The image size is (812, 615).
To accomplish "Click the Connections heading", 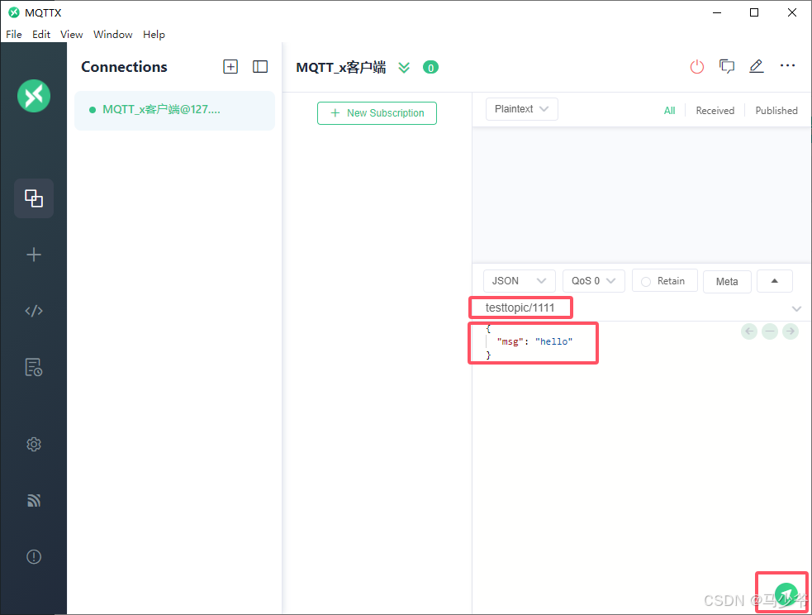I will (124, 67).
